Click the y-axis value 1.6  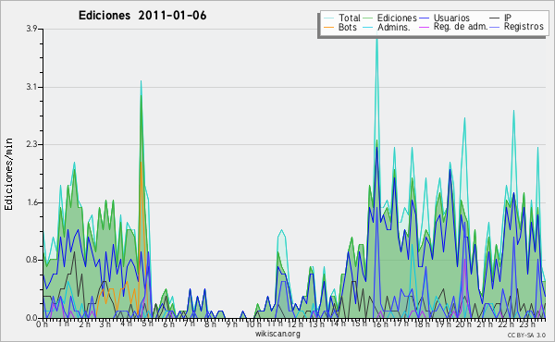[x=31, y=202]
